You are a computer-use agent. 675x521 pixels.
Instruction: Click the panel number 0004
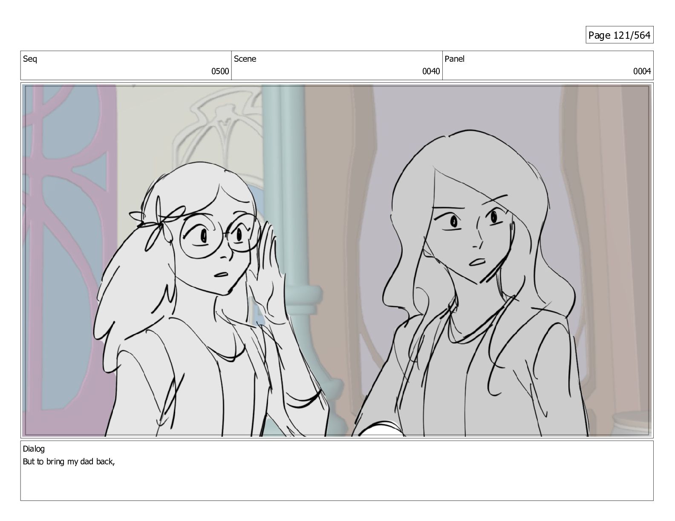pyautogui.click(x=642, y=72)
